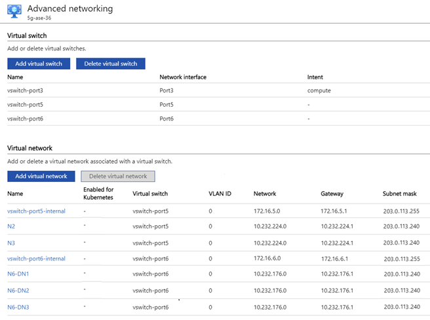This screenshot has width=430, height=320.
Task: Click the Gateway column header
Action: point(332,194)
